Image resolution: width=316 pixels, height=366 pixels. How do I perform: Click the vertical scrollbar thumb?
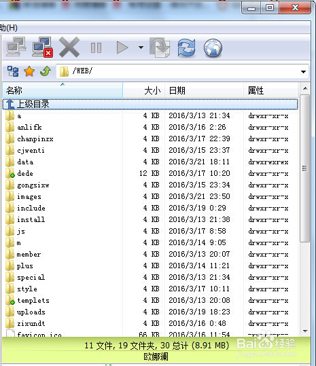[x=305, y=168]
